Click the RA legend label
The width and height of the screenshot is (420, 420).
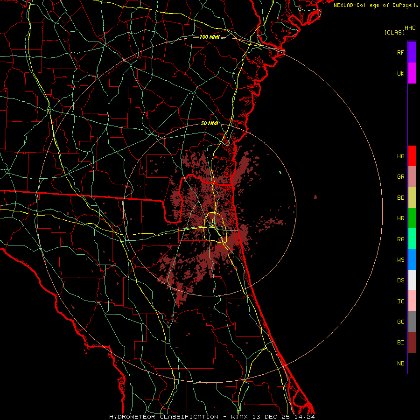[400, 239]
